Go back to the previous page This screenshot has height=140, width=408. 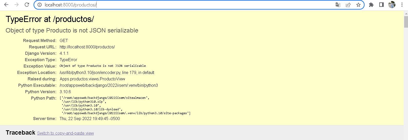[x=6, y=5]
